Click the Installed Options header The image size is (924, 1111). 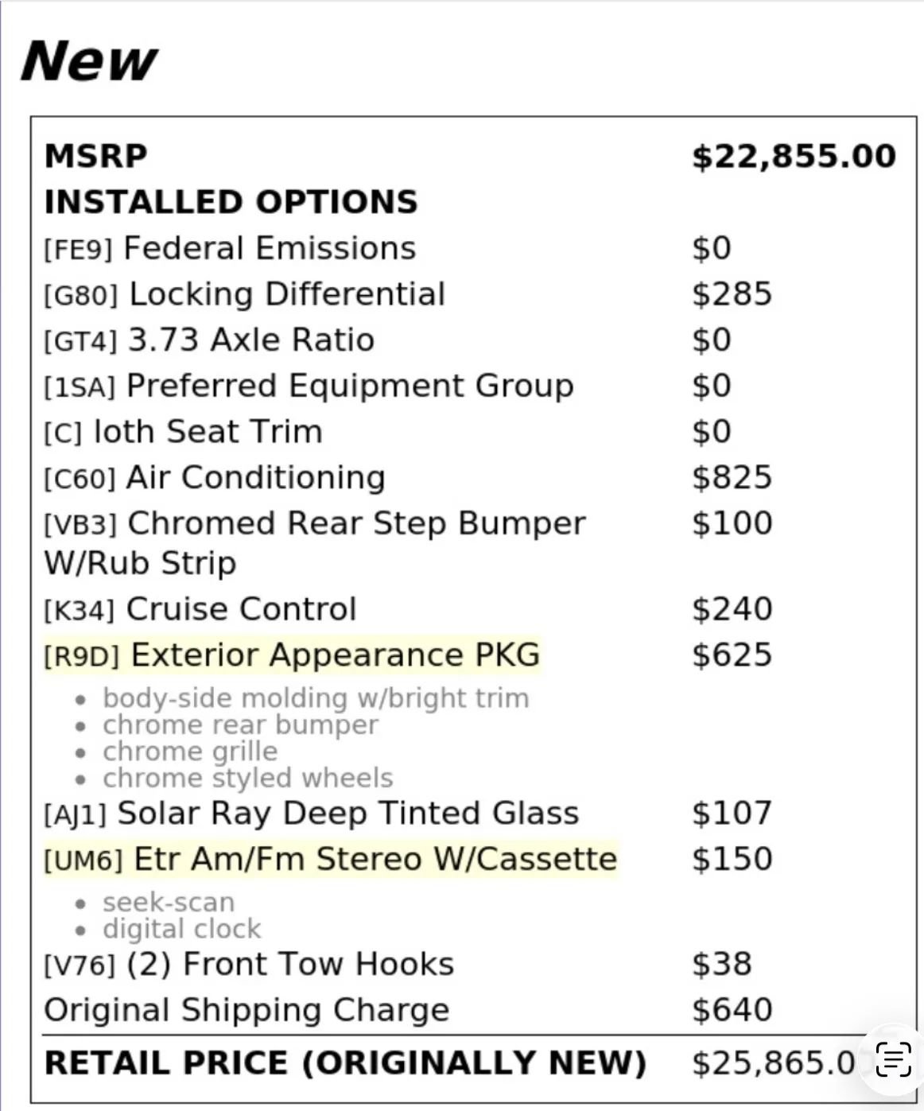click(x=231, y=202)
